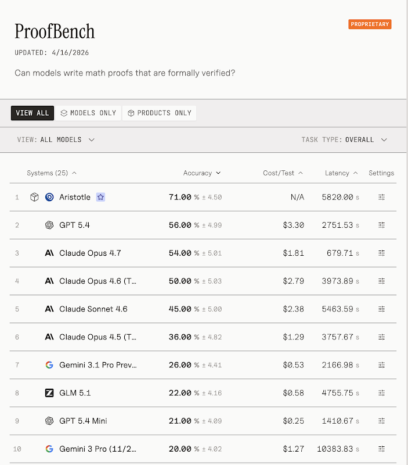Switch to Products Only tab

(159, 113)
